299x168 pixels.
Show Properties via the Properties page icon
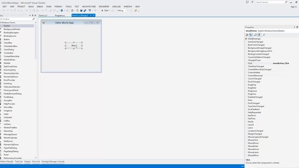pyautogui.click(x=256, y=35)
